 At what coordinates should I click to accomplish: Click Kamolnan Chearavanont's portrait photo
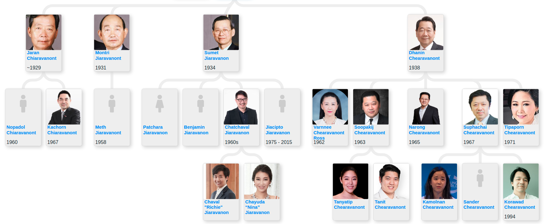439,181
